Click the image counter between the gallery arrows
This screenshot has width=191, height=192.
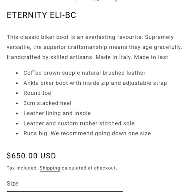click(96, 1)
